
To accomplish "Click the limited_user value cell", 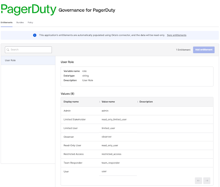I will 108,128.
